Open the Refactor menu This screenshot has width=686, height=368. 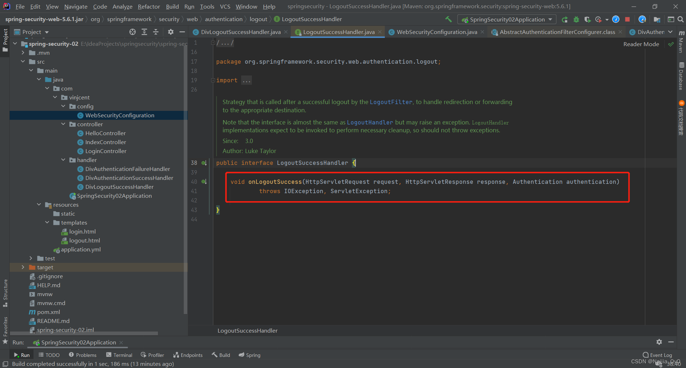(149, 6)
